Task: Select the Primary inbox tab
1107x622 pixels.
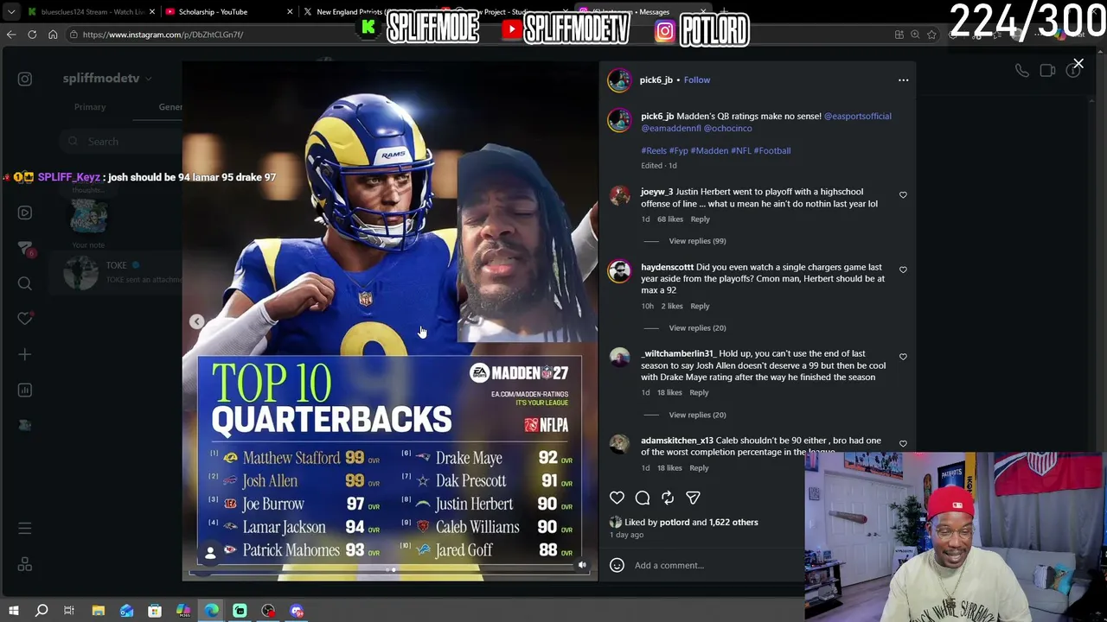Action: [x=90, y=107]
